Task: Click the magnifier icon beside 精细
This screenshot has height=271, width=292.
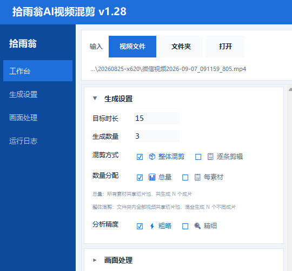Action: tap(197, 226)
